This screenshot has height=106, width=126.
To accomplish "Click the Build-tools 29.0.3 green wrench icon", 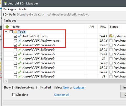I will (x=19, y=45).
